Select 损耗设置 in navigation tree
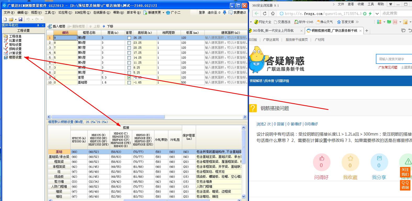This screenshot has height=201, width=412. [x=15, y=49]
